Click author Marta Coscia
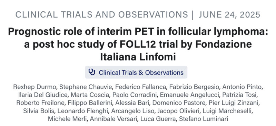Image resolution: width=276 pixels, height=126 pixels. click(x=90, y=95)
